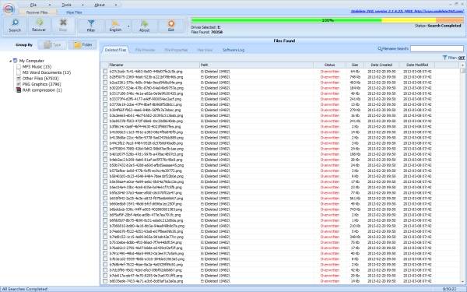This screenshot has height=292, width=467.
Task: Tick the MS Word Documents checkbox
Action: (x=19, y=72)
